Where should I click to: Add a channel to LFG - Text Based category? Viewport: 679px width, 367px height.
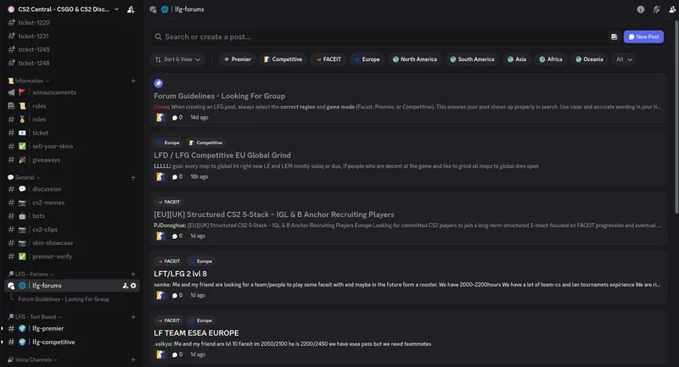[133, 317]
